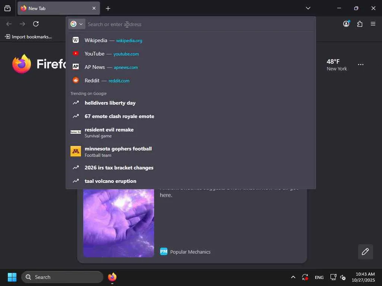The height and width of the screenshot is (286, 382).
Task: Click the Minnesota Gophers M logo
Action: (76, 151)
